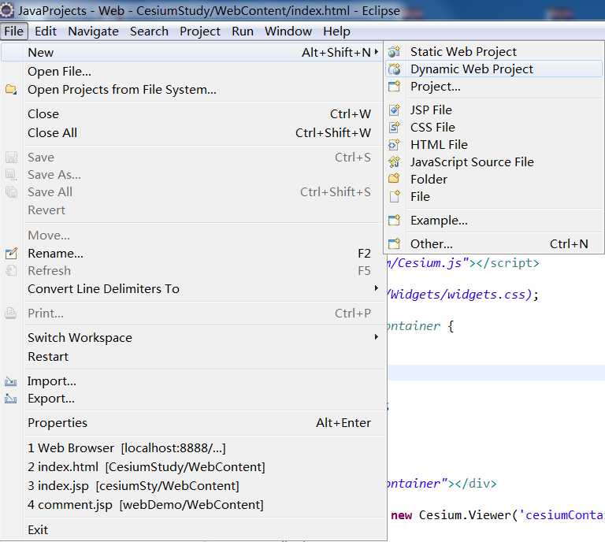
Task: Choose HTML File label in New submenu
Action: point(439,145)
